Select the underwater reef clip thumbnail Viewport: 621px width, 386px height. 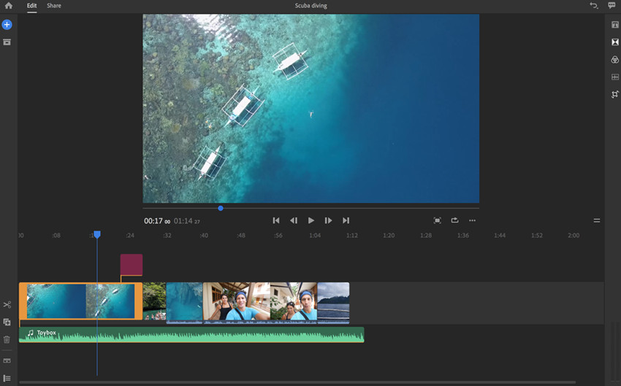click(x=185, y=302)
